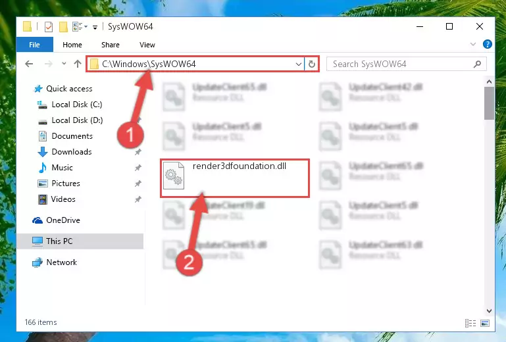Click the scroll up arrow
The width and height of the screenshot is (506, 342).
pos(489,82)
